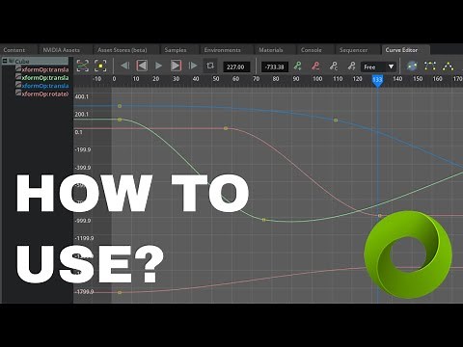463x347 pixels.
Task: Select the bottom rotate curve keyframe near -1799.9
Action: [x=120, y=292]
